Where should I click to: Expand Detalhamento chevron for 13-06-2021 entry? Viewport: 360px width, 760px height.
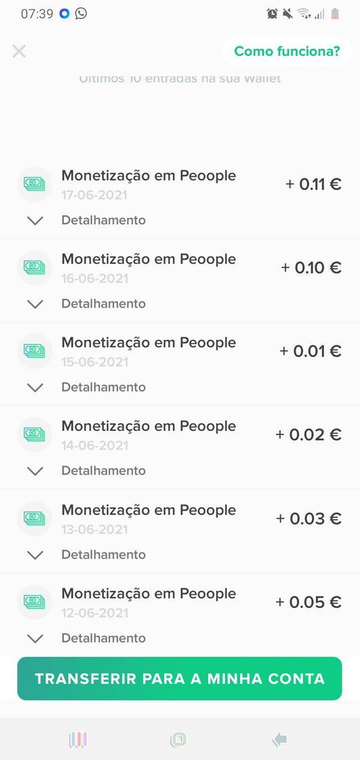click(35, 554)
